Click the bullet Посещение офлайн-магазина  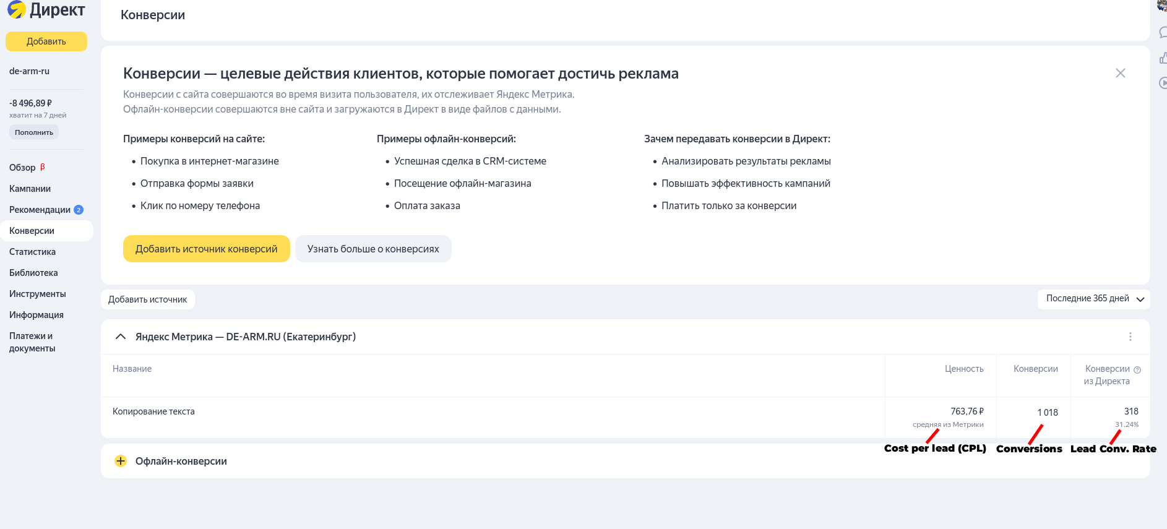[x=463, y=184]
